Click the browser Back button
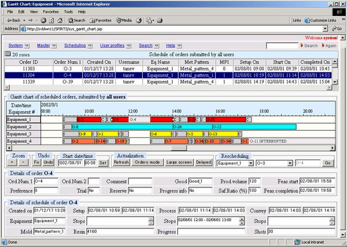The image size is (347, 247). [x=13, y=20]
